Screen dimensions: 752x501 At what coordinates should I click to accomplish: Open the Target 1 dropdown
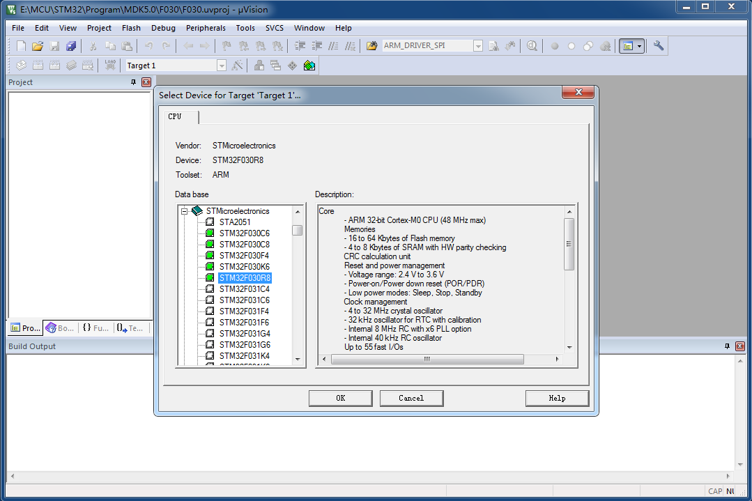(221, 65)
